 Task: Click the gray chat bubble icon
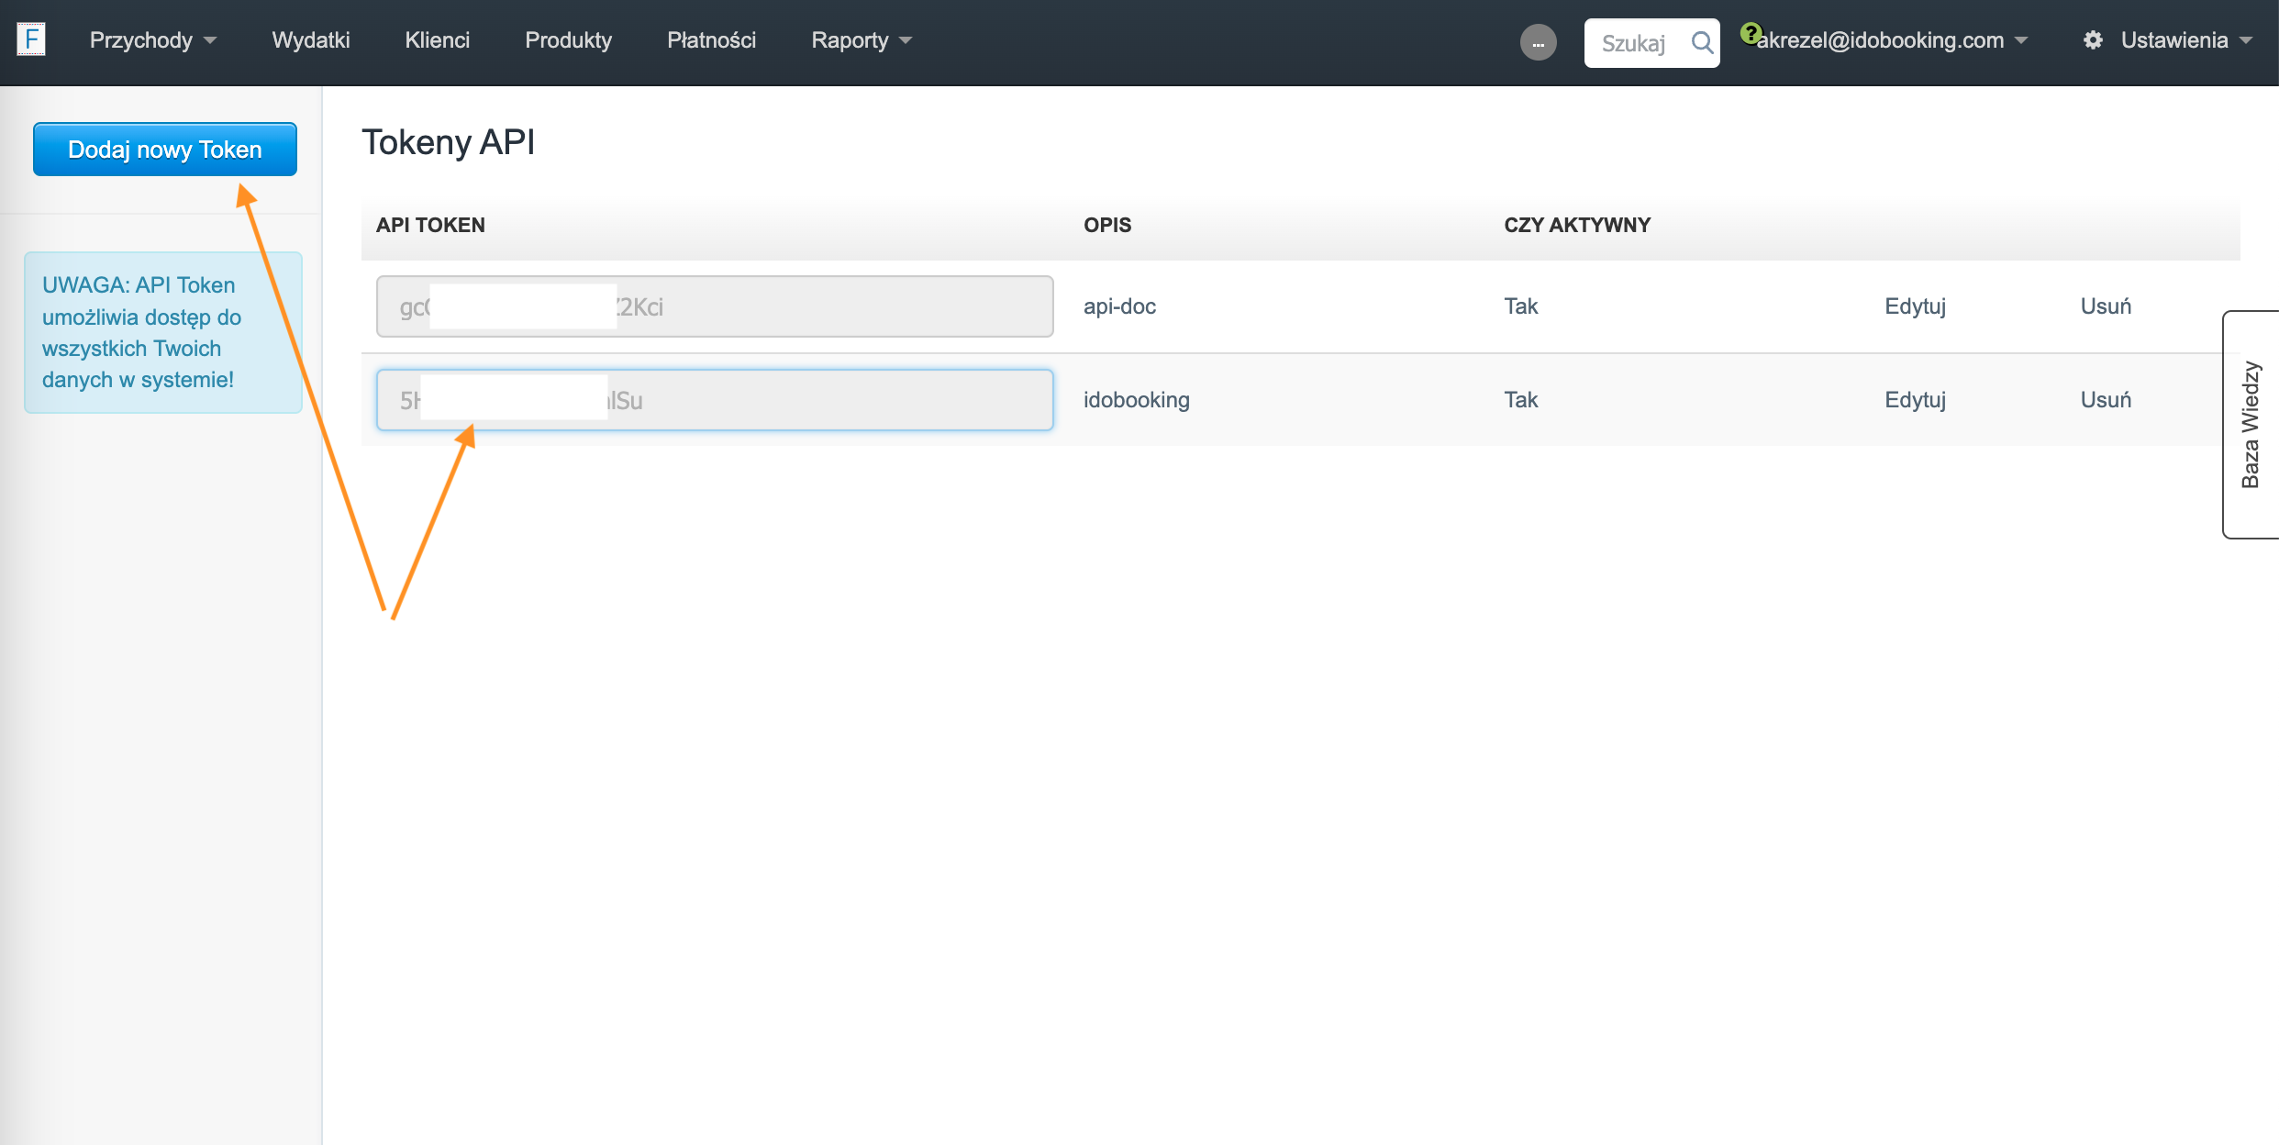point(1538,42)
